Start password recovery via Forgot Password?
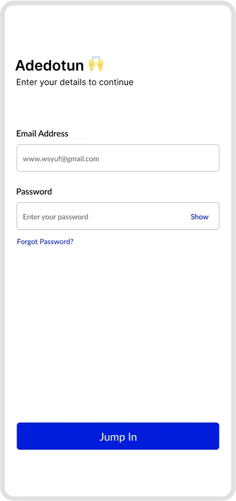The width and height of the screenshot is (236, 501). [45, 241]
